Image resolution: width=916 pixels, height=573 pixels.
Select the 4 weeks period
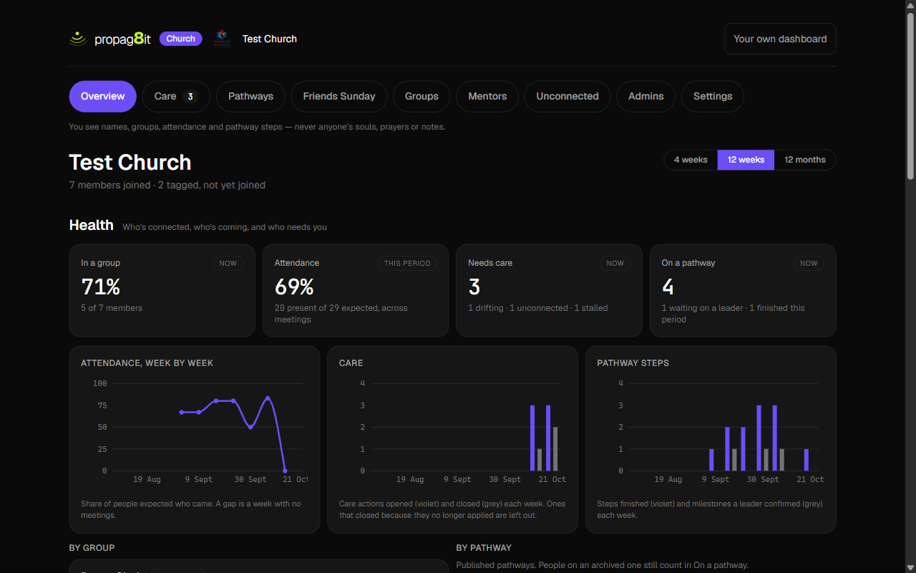pos(691,160)
